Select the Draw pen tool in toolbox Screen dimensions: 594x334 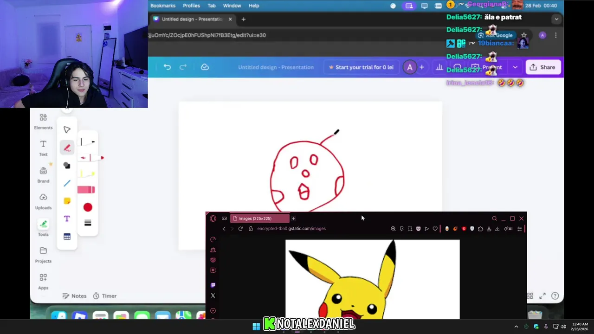67,148
